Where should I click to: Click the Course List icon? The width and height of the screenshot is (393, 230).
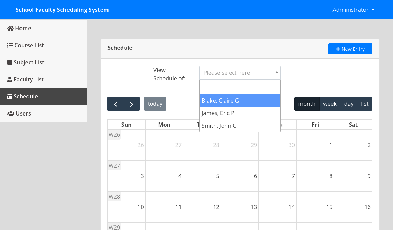(10, 45)
